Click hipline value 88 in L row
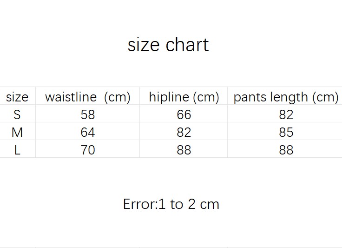342x248 pixels. 184,150
